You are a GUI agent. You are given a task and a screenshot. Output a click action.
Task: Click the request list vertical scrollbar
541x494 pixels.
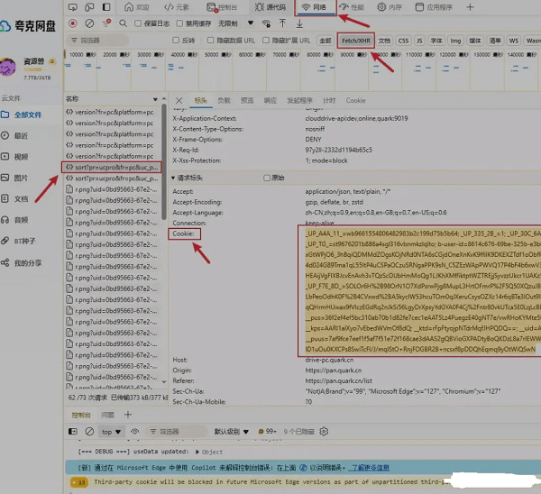(x=164, y=162)
